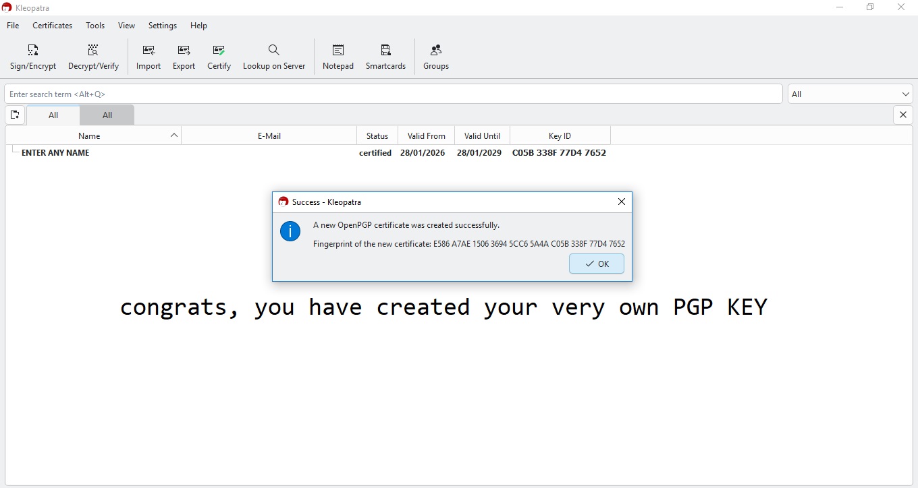Select the first All tab

53,115
